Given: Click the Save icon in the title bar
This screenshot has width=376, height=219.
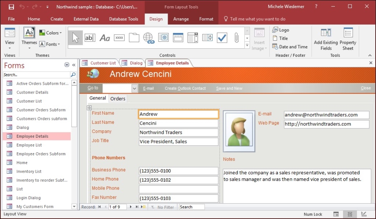Looking at the screenshot, I should tap(11, 7).
